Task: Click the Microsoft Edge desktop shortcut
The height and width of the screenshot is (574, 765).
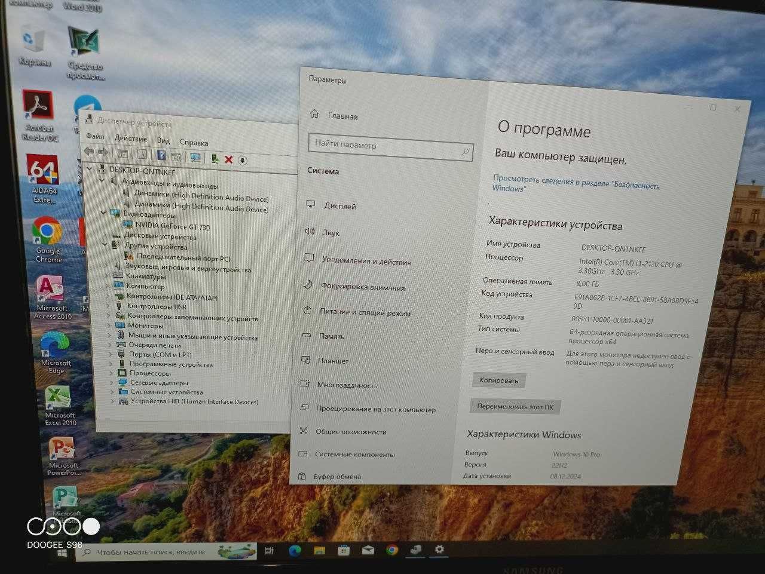Action: [56, 352]
